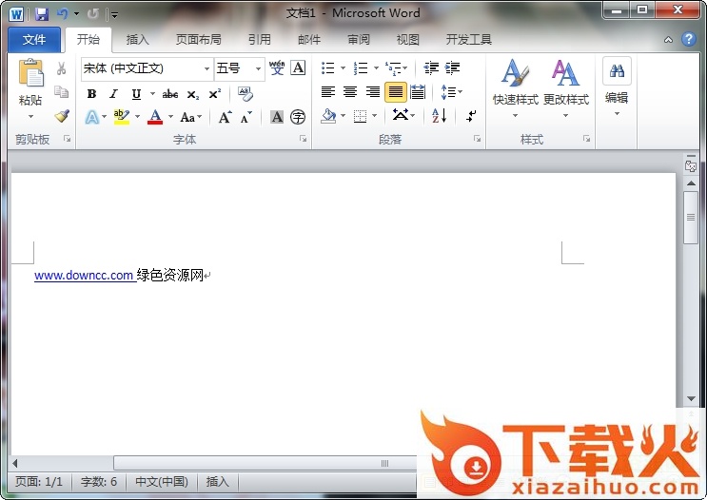The image size is (707, 500).
Task: Click the www.downcc.com hyperlink
Action: click(x=84, y=276)
